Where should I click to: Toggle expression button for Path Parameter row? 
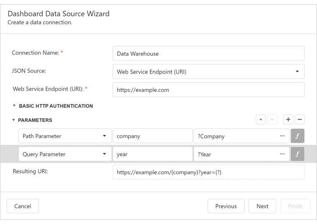click(x=297, y=136)
